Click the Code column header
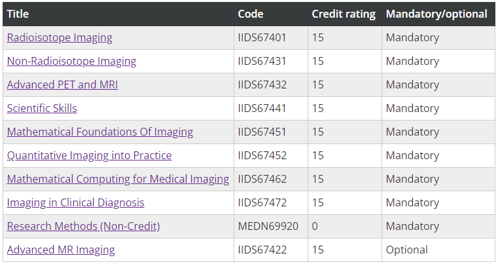 251,14
